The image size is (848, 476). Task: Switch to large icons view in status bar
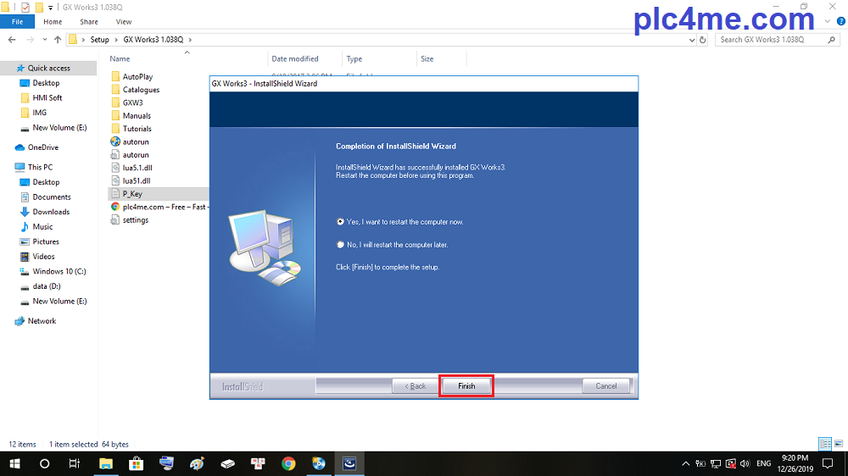(x=837, y=444)
